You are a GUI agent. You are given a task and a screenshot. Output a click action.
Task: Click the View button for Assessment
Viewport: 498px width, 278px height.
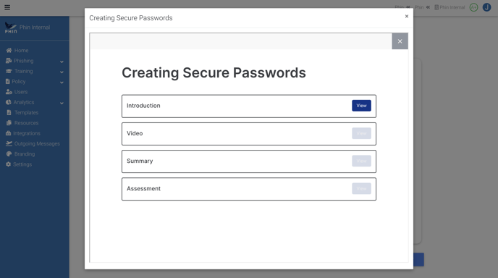pos(361,189)
